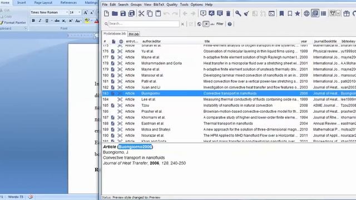Toggle the Filter search mode

pos(220,24)
